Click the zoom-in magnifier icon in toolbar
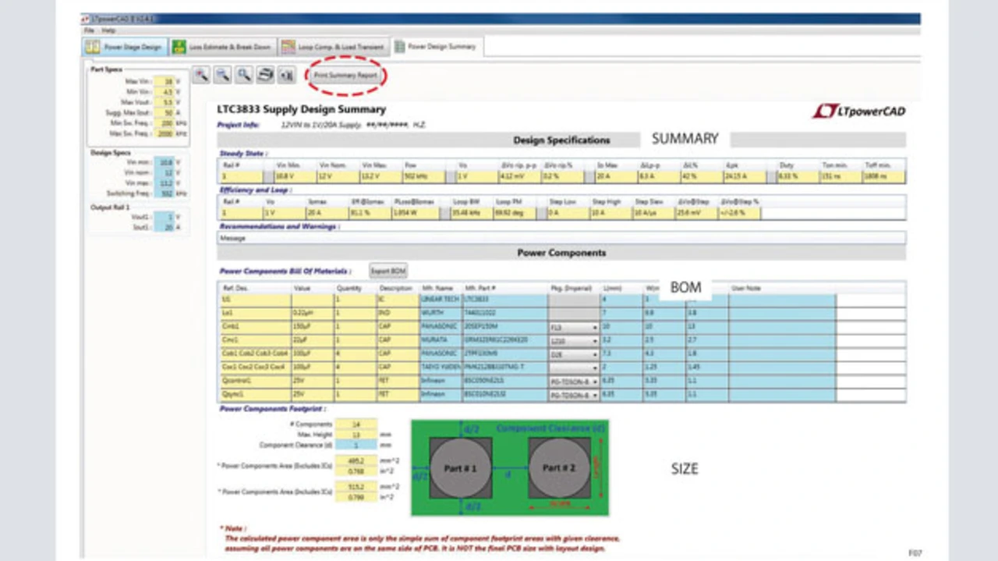 [201, 75]
